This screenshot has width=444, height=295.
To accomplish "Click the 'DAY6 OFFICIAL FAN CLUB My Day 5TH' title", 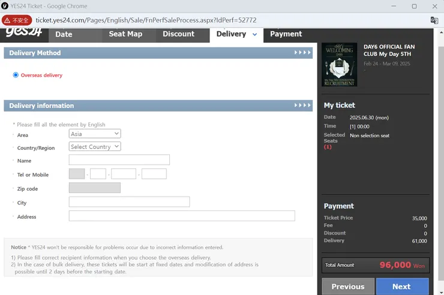I will click(x=389, y=50).
